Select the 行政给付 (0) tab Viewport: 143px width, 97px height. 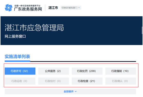(x=54, y=81)
